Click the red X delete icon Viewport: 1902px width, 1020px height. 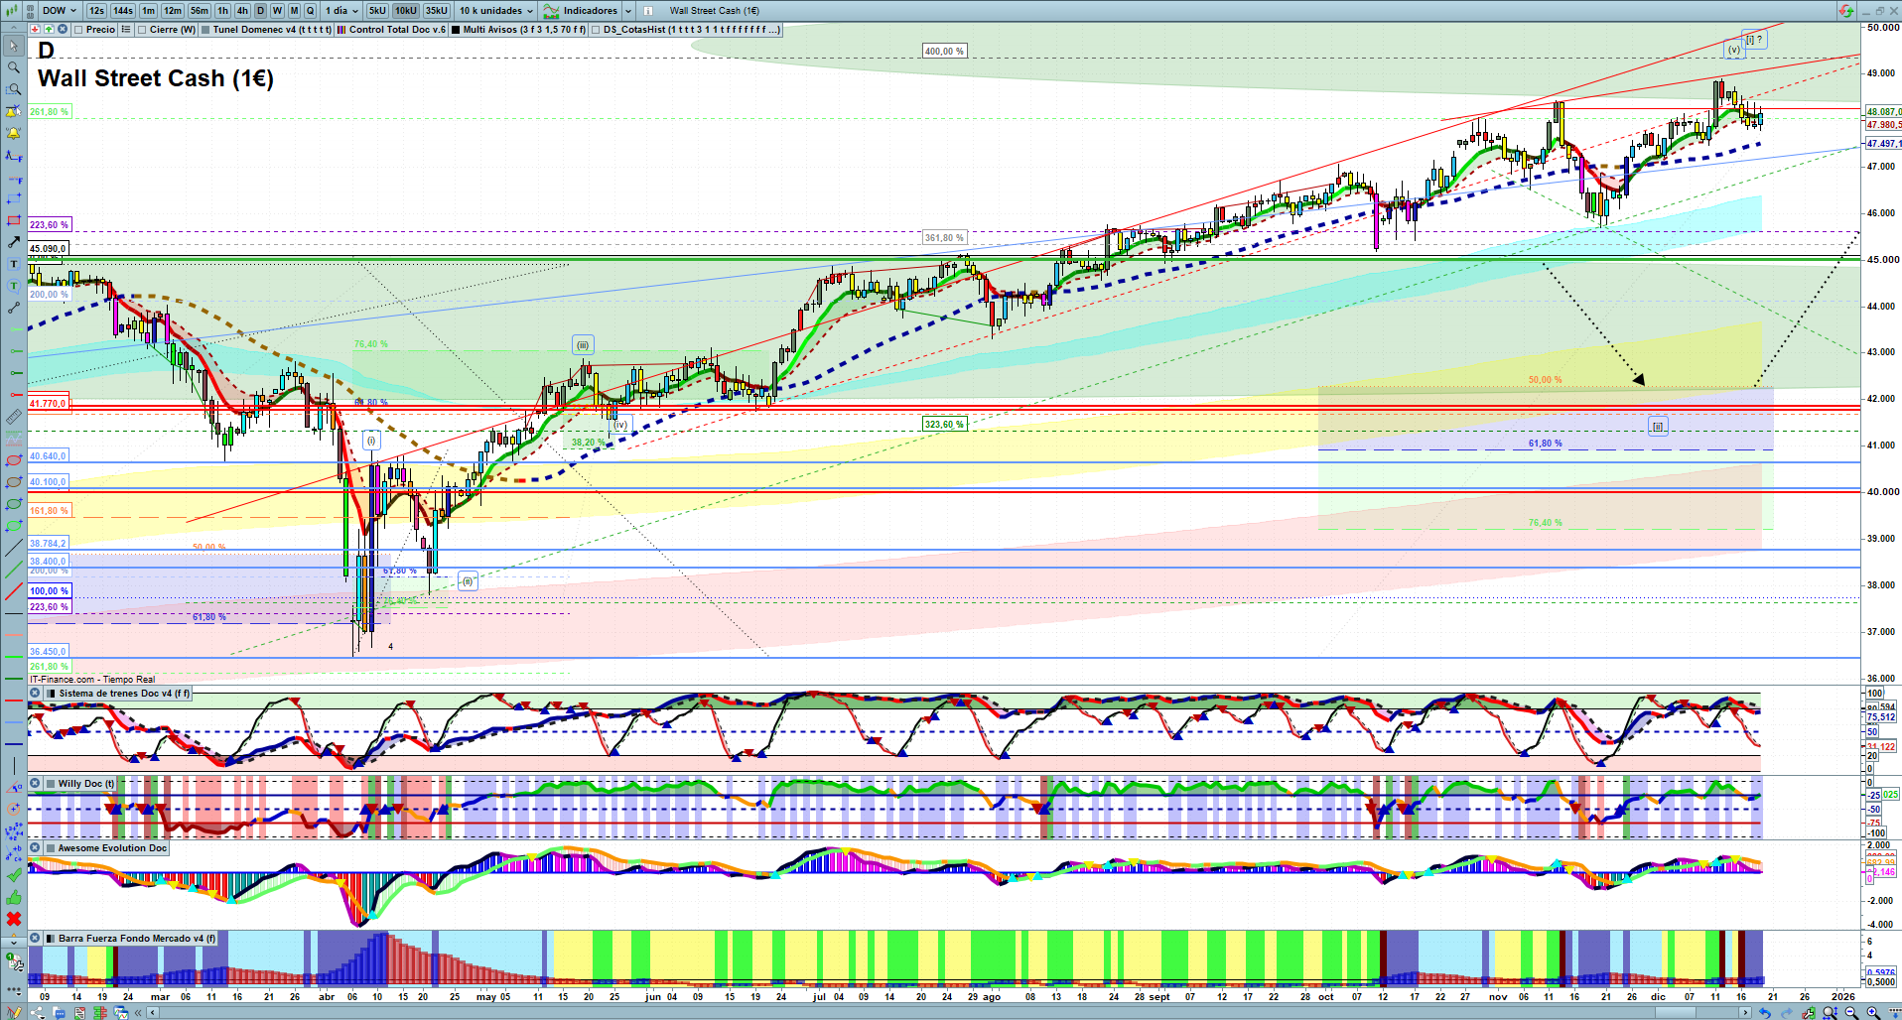[14, 919]
